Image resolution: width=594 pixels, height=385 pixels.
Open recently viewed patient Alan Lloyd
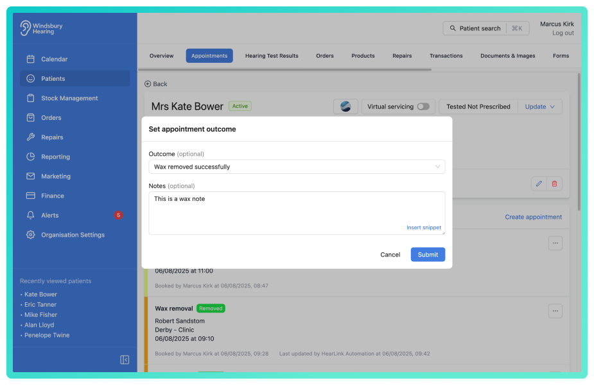[39, 325]
